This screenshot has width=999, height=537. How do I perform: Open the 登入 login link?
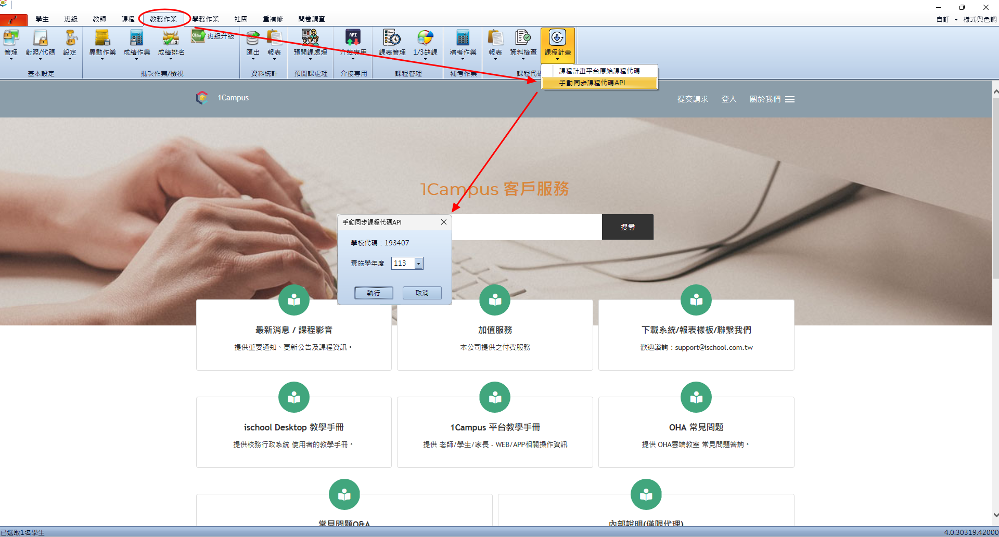[729, 99]
